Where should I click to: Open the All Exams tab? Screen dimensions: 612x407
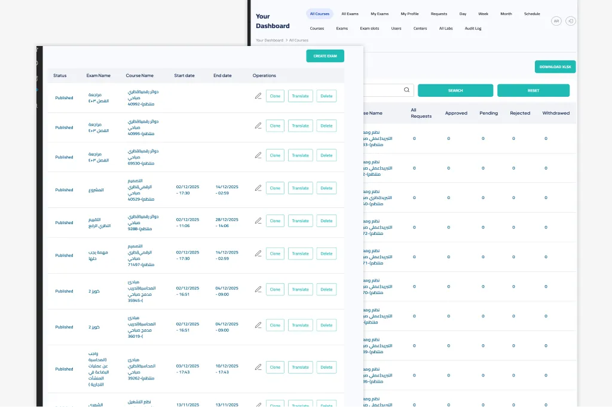(x=350, y=14)
